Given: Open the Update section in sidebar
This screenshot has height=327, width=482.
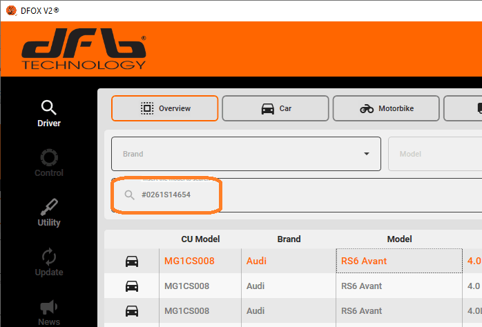Looking at the screenshot, I should pyautogui.click(x=48, y=263).
